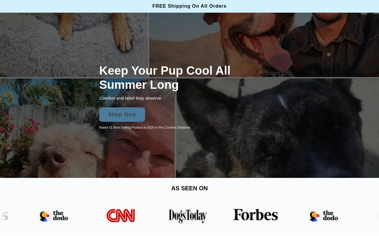This screenshot has width=379, height=236.
Task: Open the black dog photo
Action: click(277, 128)
